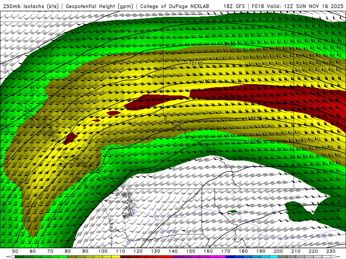Click the 180 knot legend value
Image resolution: width=346 pixels, height=259 pixels.
[243, 251]
